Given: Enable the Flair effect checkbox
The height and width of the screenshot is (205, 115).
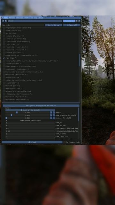Looking at the screenshot, I should tap(4, 44).
